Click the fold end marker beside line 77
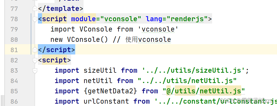 [35, 9]
